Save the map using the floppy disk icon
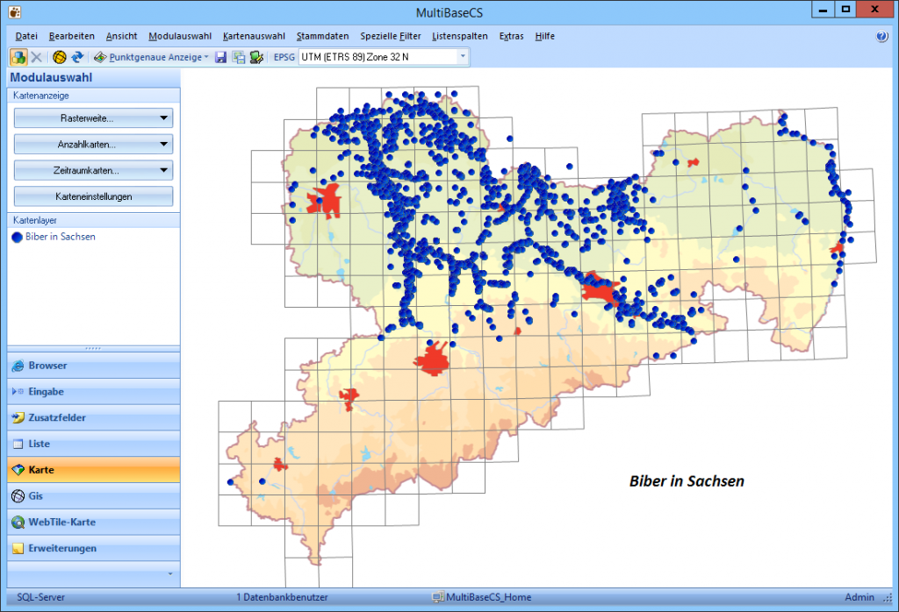Image resolution: width=899 pixels, height=612 pixels. pos(220,57)
